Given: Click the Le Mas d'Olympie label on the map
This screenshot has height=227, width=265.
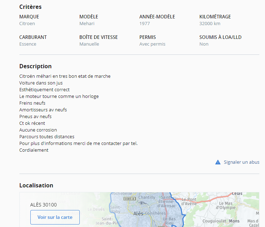Looking at the screenshot, I should 226,205.
